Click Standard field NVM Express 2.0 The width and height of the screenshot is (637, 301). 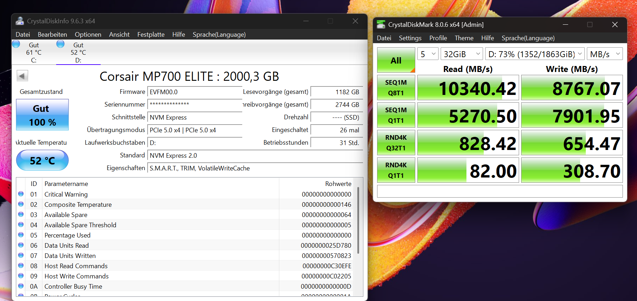pos(255,156)
